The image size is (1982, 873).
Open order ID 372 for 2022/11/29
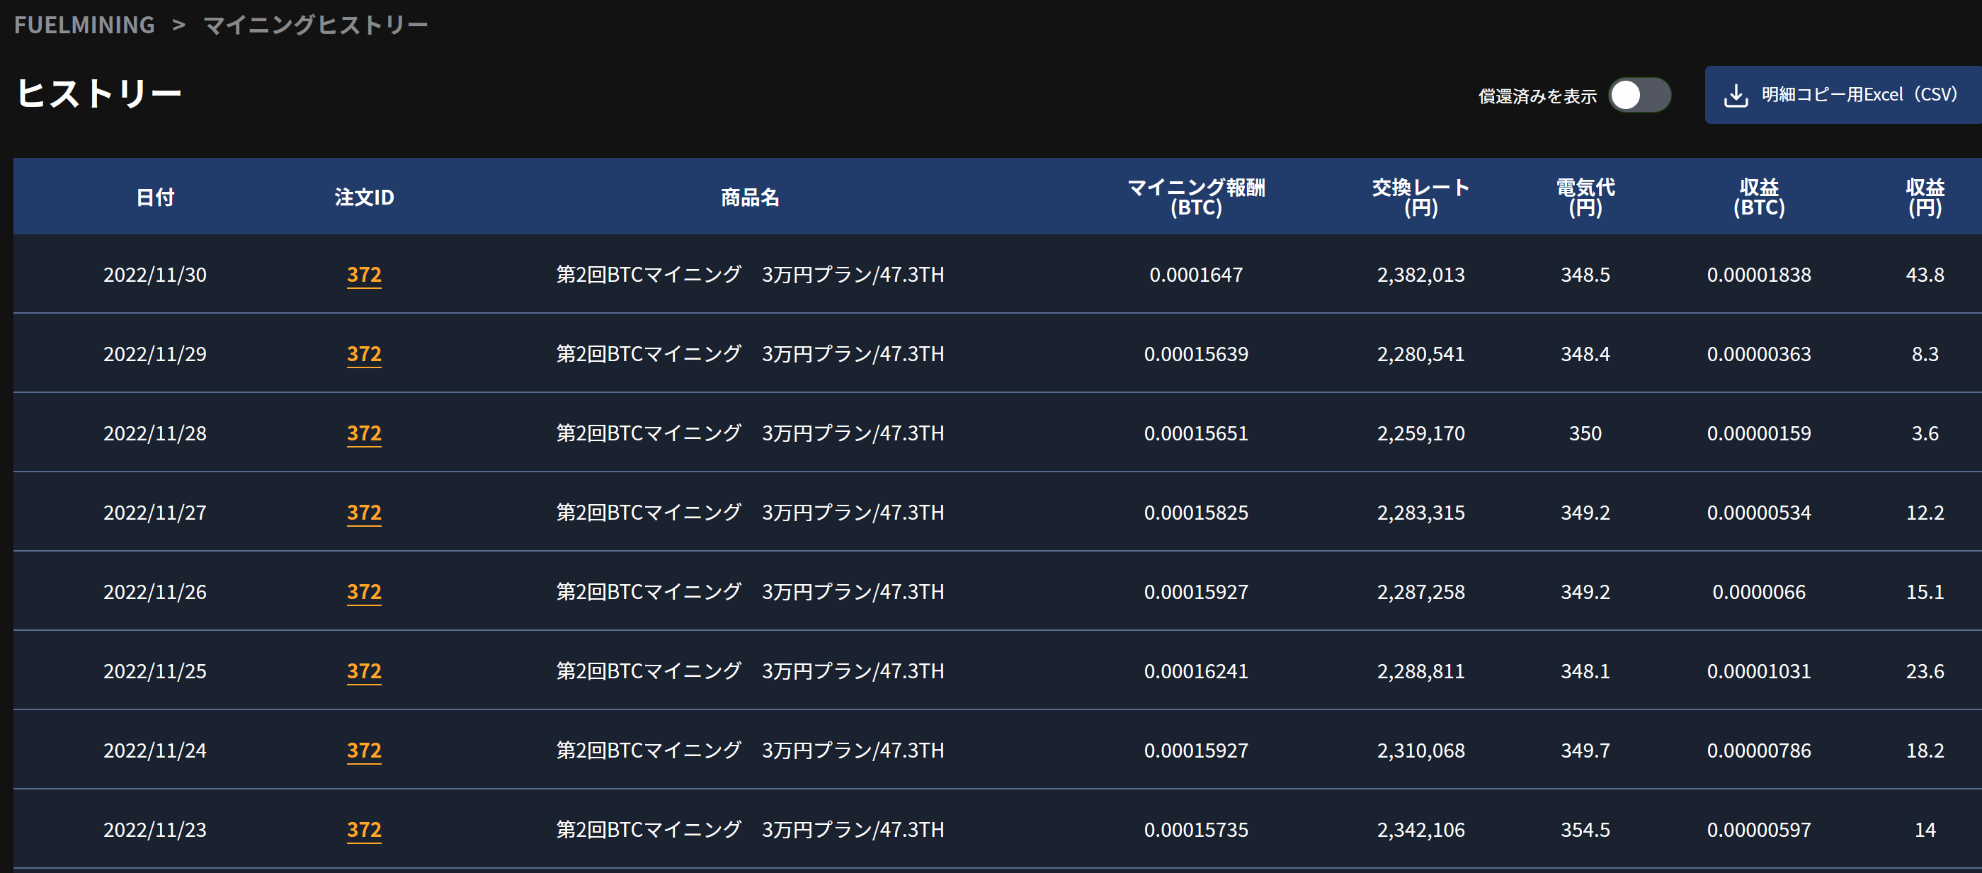pyautogui.click(x=364, y=354)
